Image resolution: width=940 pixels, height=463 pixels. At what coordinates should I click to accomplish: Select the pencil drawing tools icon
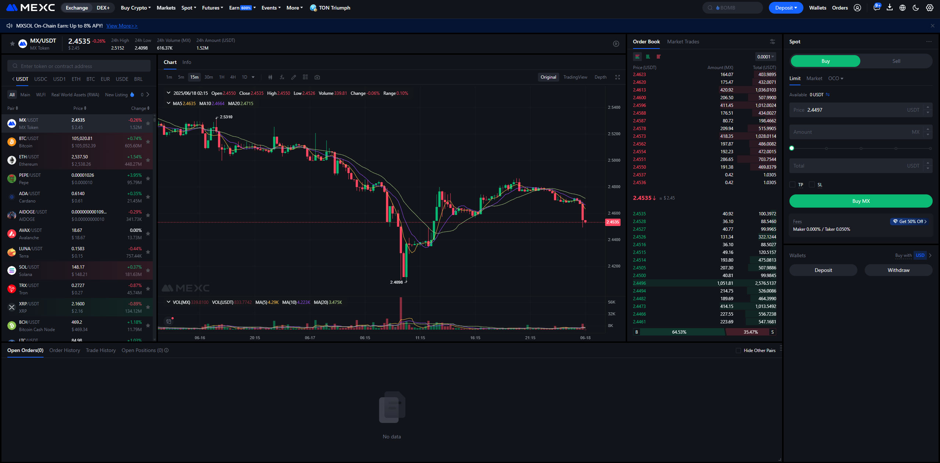point(293,77)
